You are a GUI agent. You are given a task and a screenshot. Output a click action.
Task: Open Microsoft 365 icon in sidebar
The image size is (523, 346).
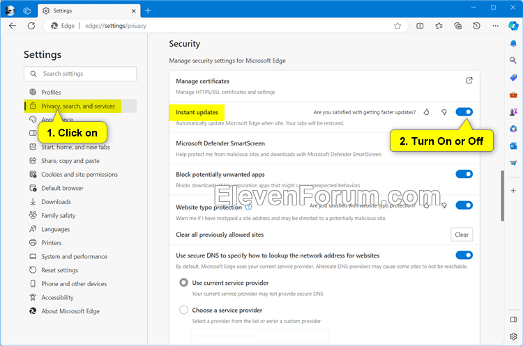tap(513, 129)
